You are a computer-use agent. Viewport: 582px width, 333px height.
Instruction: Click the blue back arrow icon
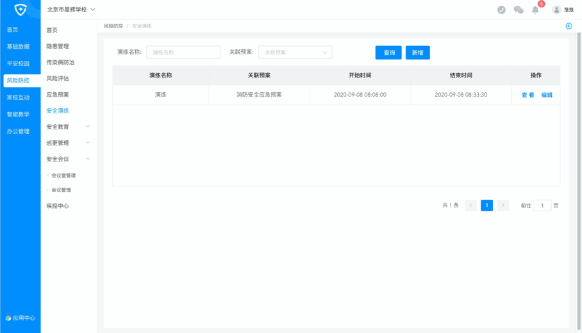pyautogui.click(x=569, y=26)
